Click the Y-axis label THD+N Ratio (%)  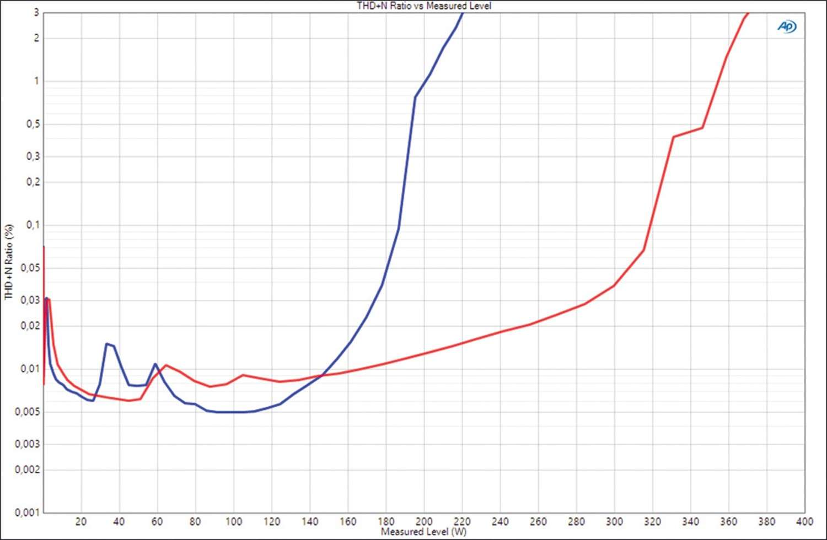click(x=9, y=262)
